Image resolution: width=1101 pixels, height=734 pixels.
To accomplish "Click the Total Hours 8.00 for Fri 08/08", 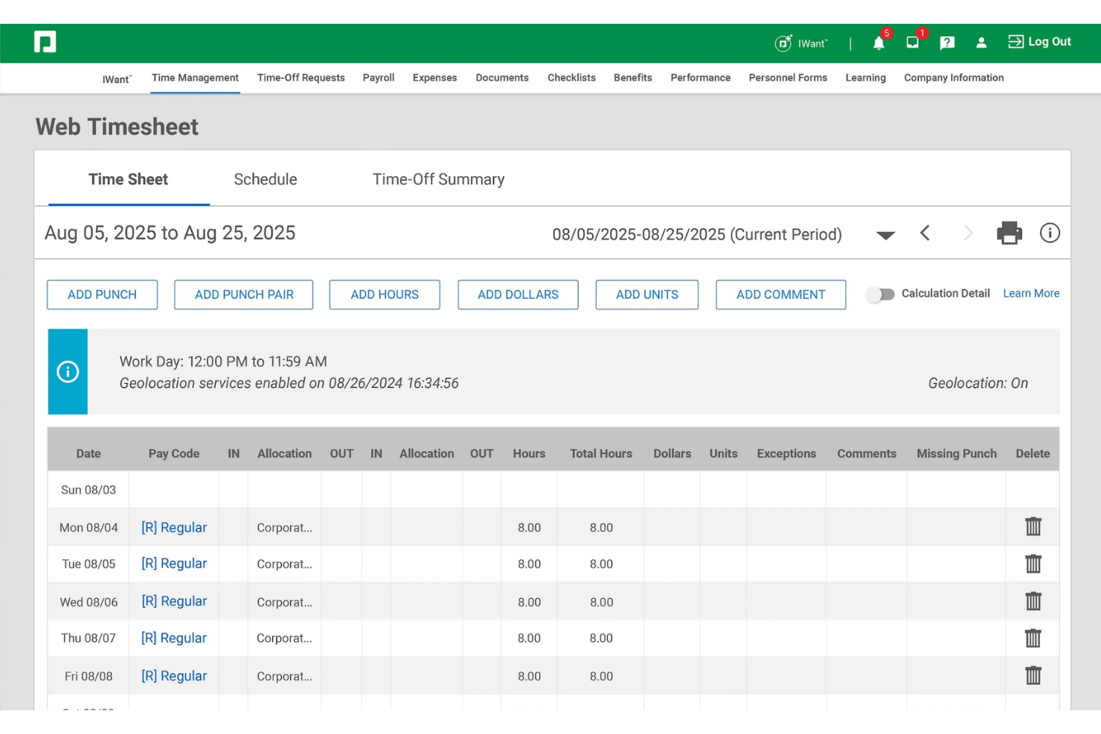I will pyautogui.click(x=601, y=676).
